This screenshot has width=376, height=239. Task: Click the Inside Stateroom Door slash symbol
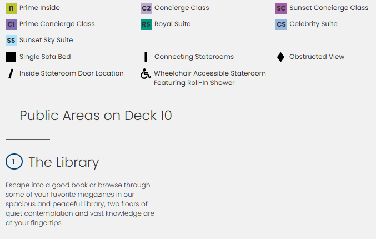(x=11, y=73)
